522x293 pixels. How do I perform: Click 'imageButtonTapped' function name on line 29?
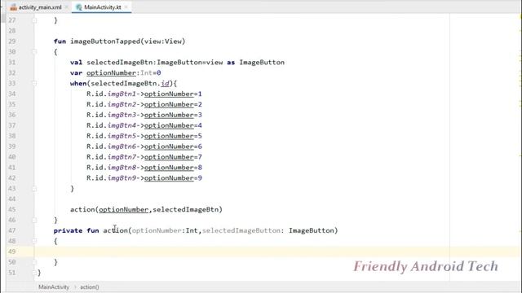105,42
